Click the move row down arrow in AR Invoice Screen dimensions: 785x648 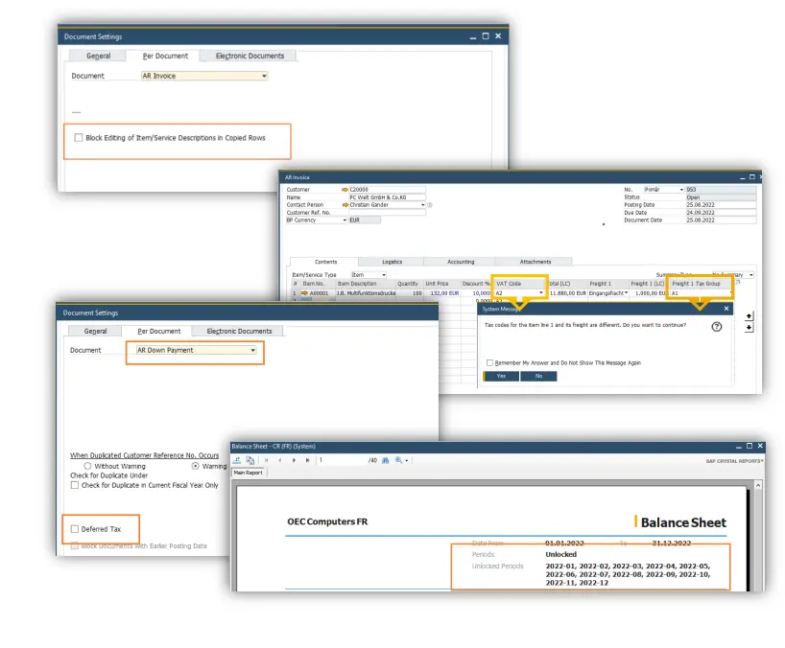click(x=749, y=328)
